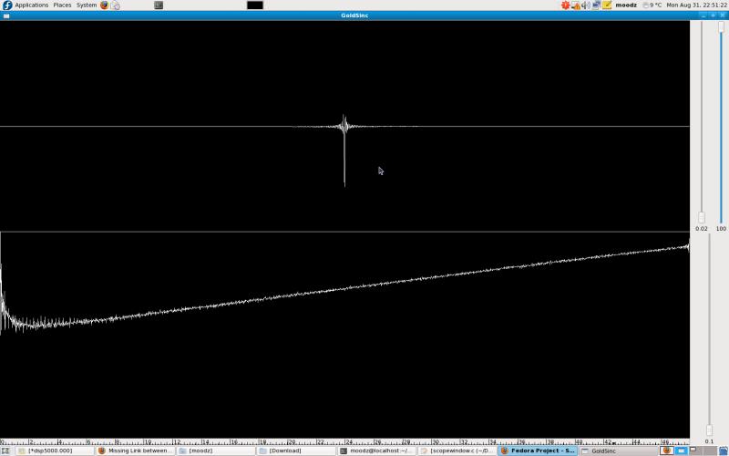Click the Fedora logo icon

7,5
